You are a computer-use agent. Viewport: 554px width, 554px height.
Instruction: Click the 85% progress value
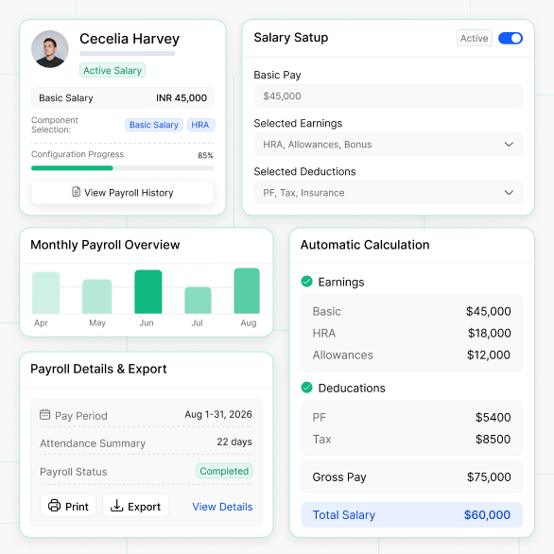tap(205, 155)
